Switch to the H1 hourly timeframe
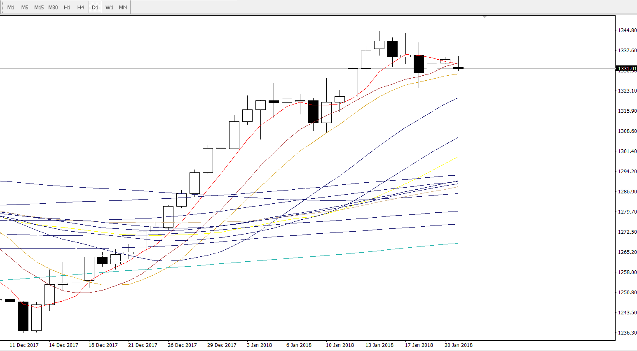 (x=67, y=7)
